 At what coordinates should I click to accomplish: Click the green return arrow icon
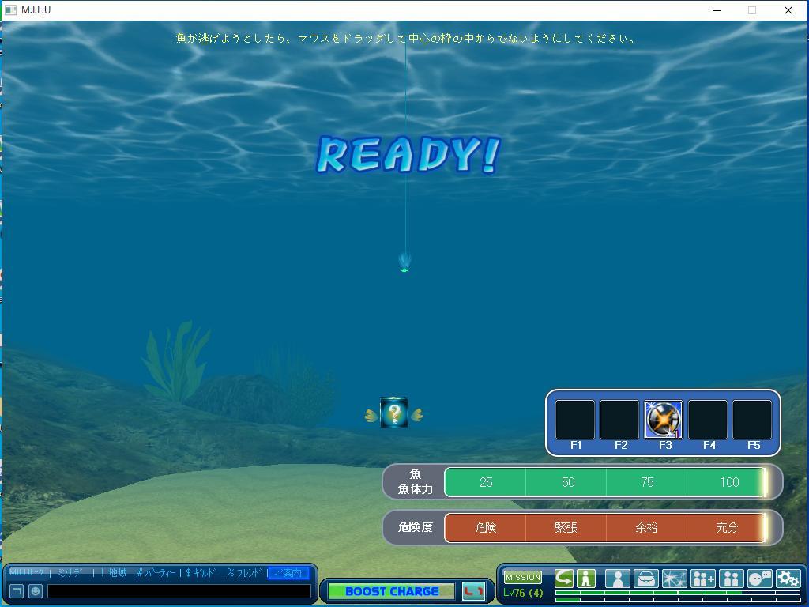point(564,578)
